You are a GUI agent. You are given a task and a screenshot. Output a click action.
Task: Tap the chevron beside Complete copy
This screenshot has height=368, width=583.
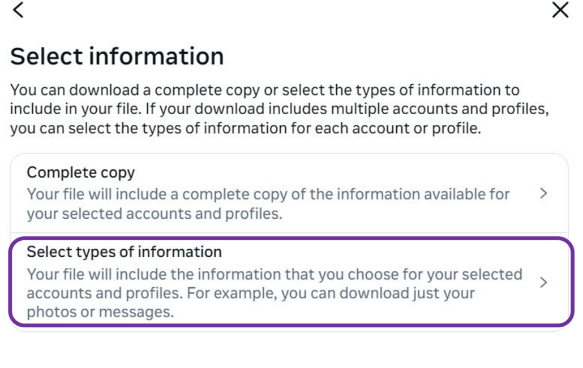pyautogui.click(x=543, y=194)
